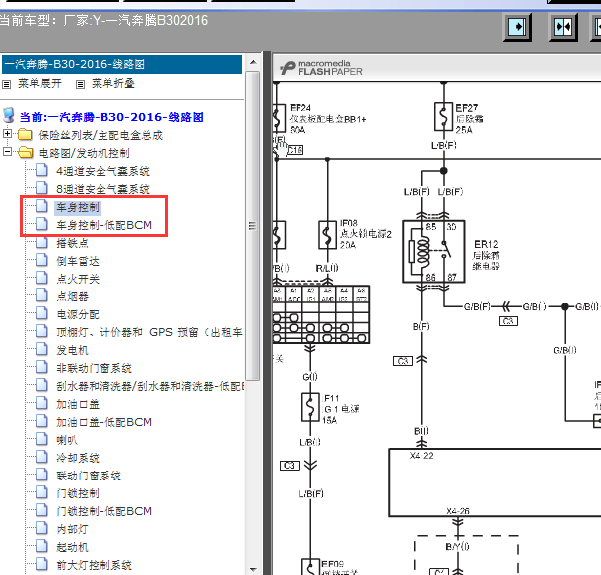The height and width of the screenshot is (575, 601).
Task: Open the 起动机 diagram
Action: tap(72, 547)
